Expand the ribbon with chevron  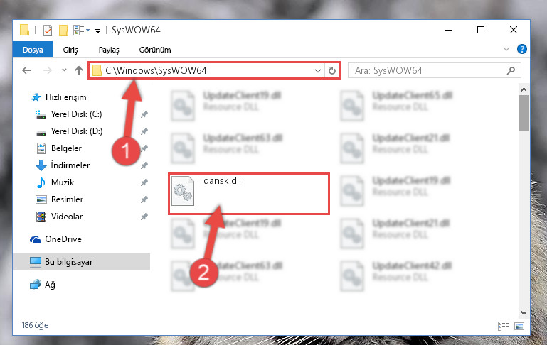(506, 49)
